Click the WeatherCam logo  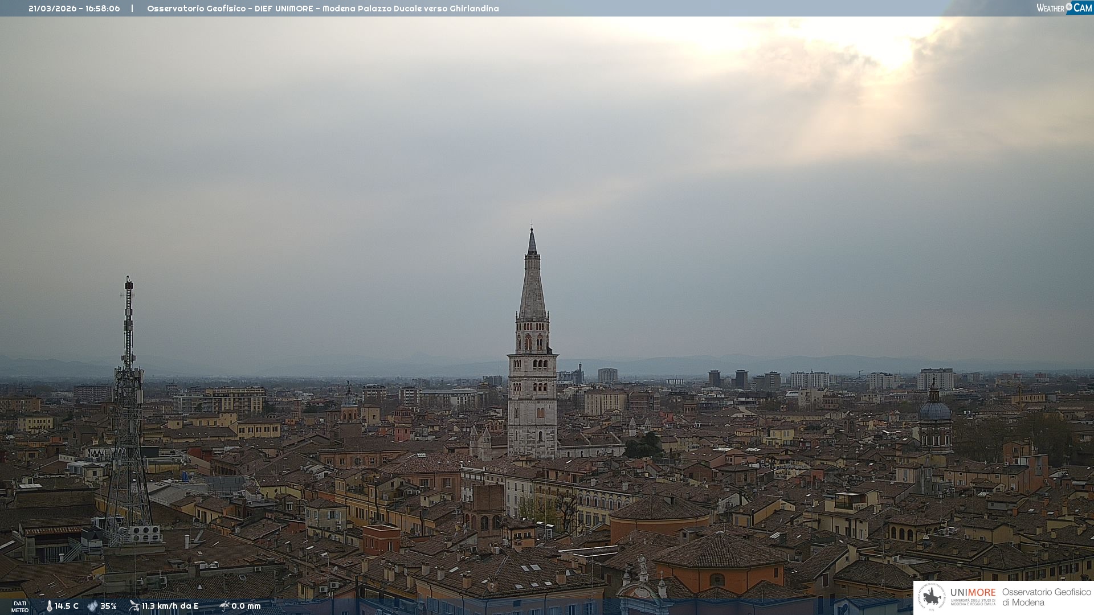click(x=1064, y=8)
